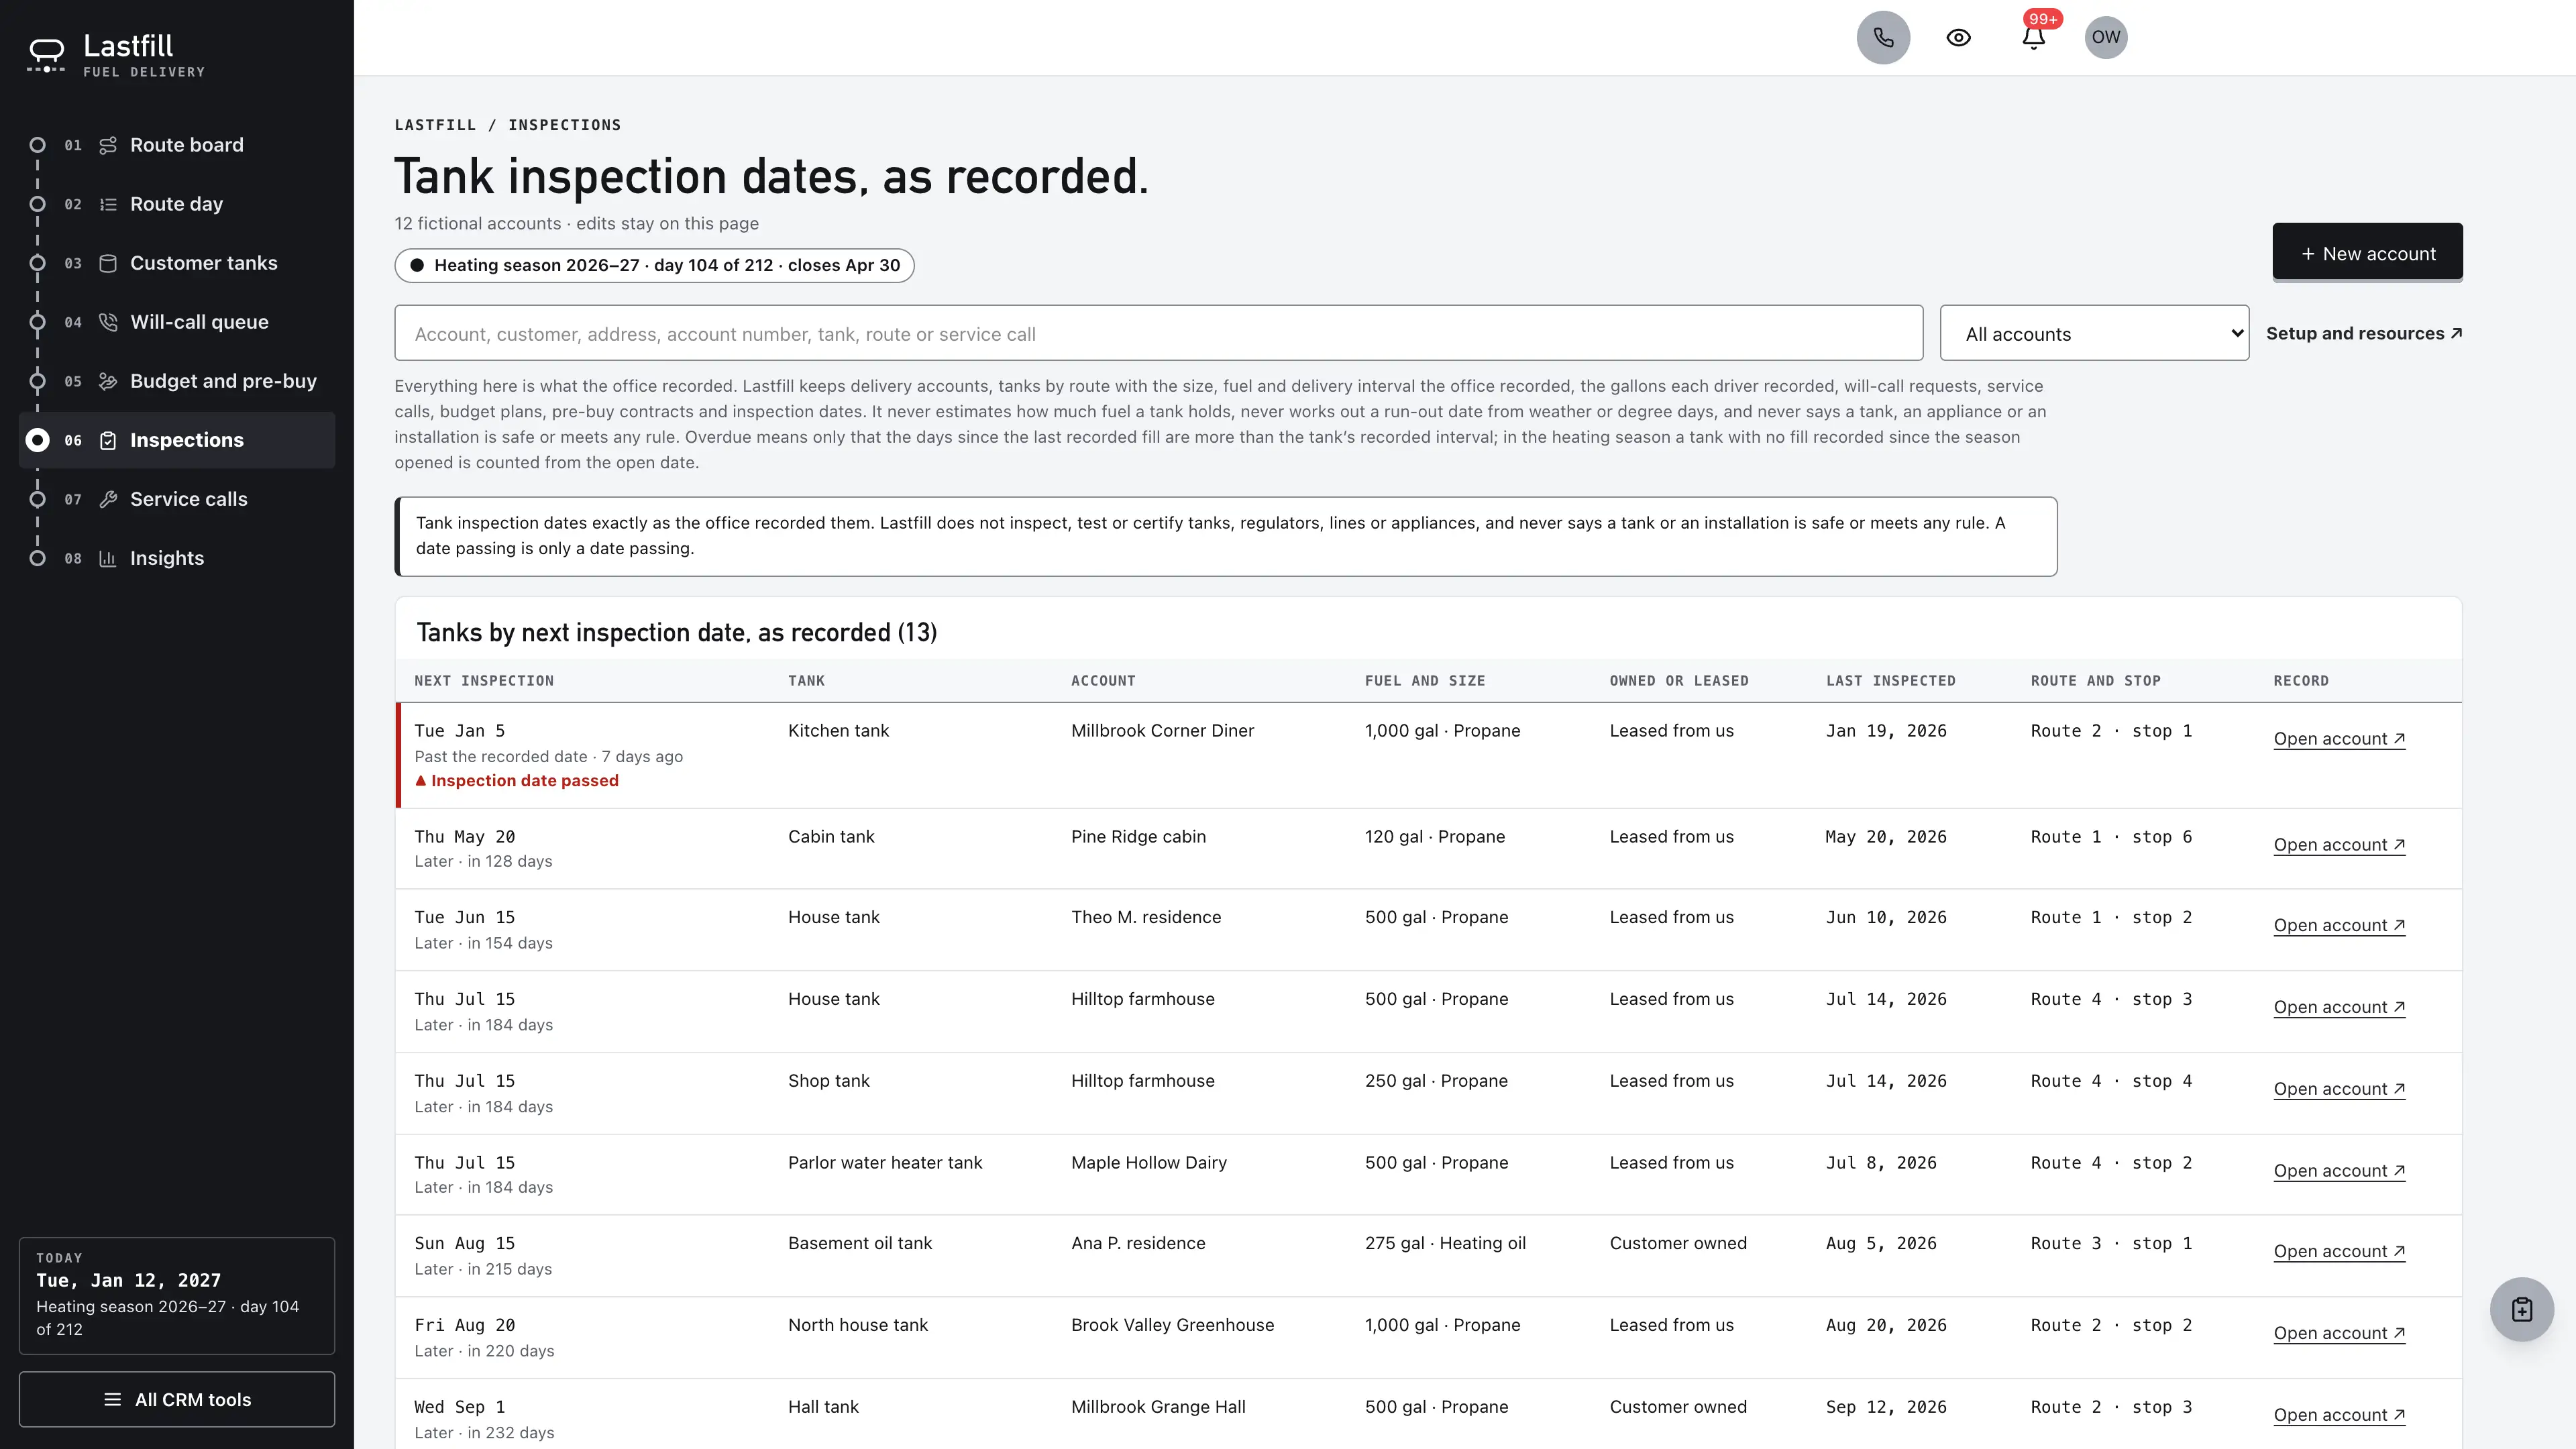The height and width of the screenshot is (1449, 2576).
Task: Open the OW user avatar menu
Action: (x=2105, y=37)
